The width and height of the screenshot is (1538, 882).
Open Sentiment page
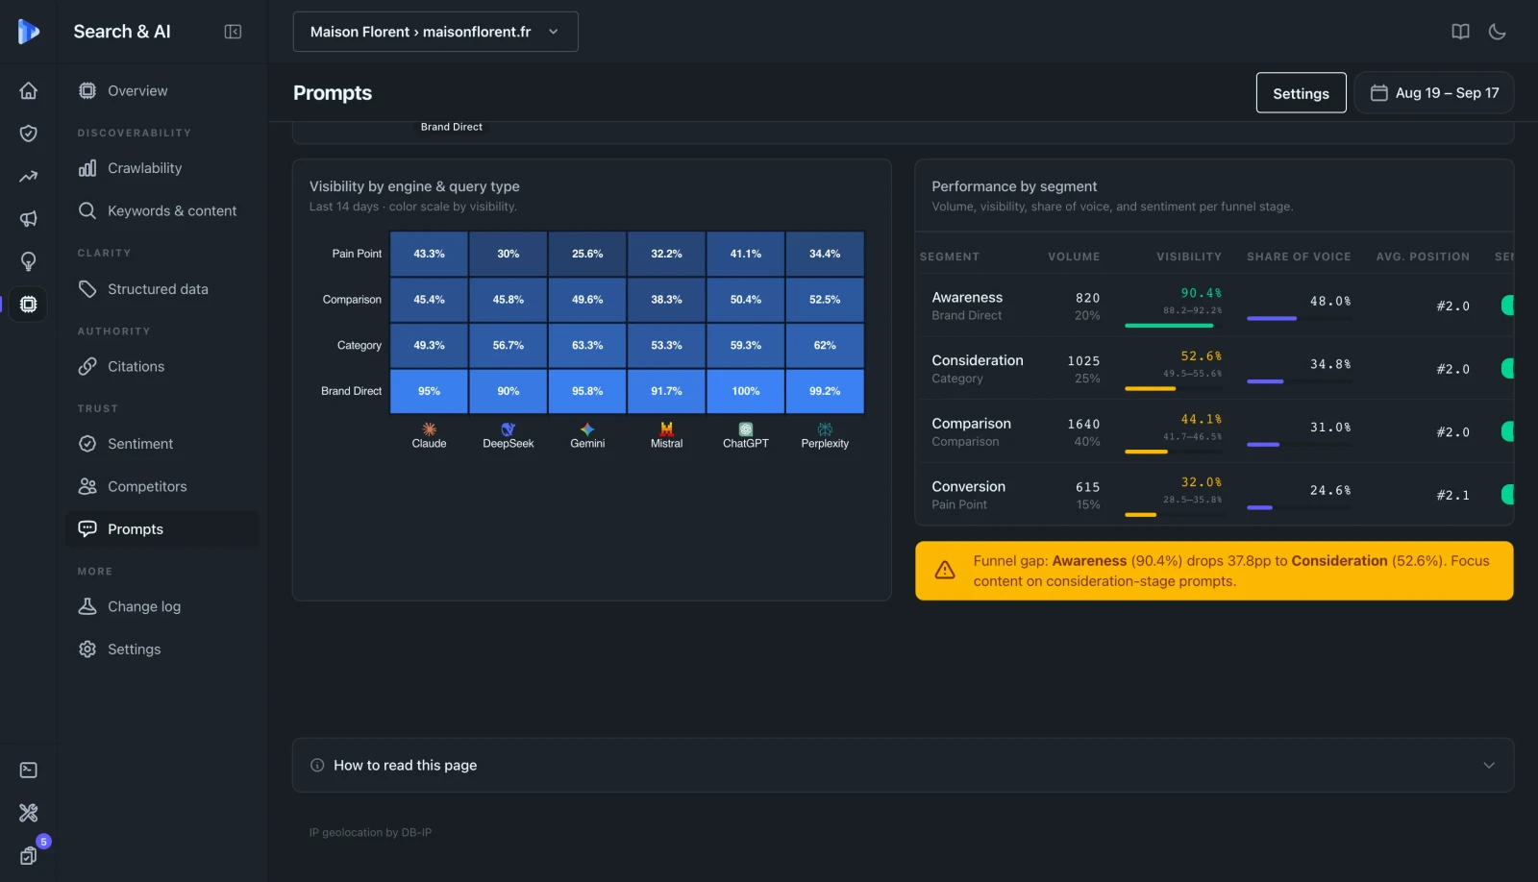161,444
